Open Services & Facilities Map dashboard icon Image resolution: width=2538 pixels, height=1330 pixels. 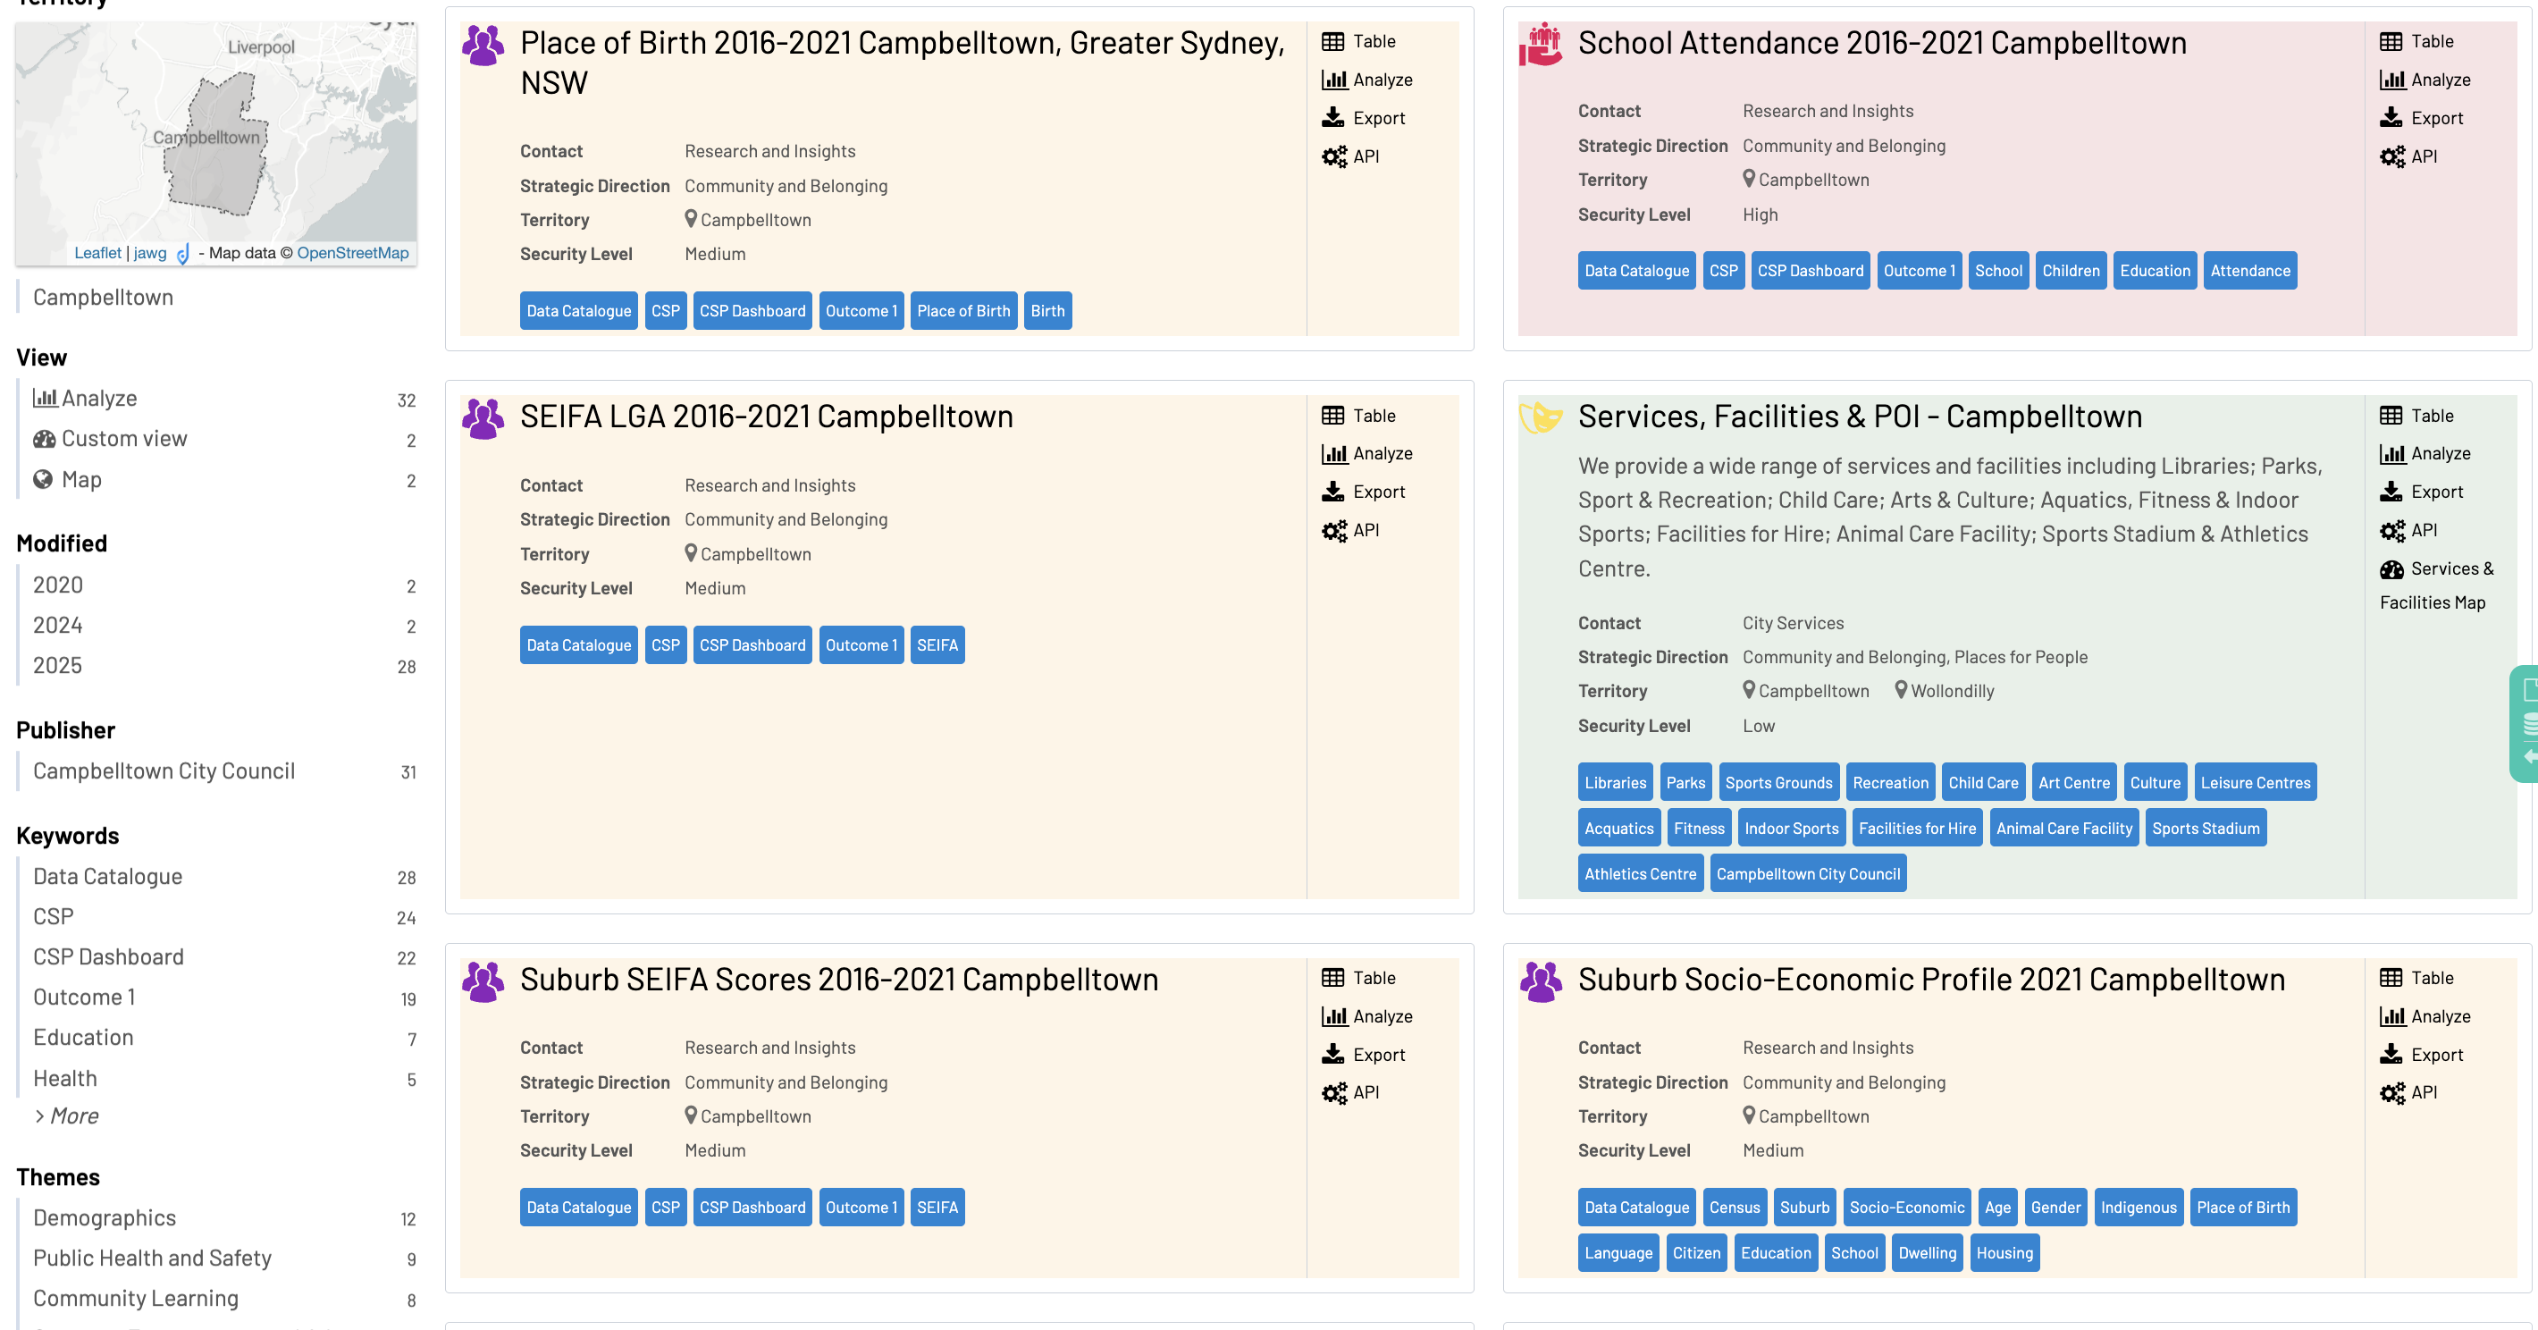[2391, 569]
